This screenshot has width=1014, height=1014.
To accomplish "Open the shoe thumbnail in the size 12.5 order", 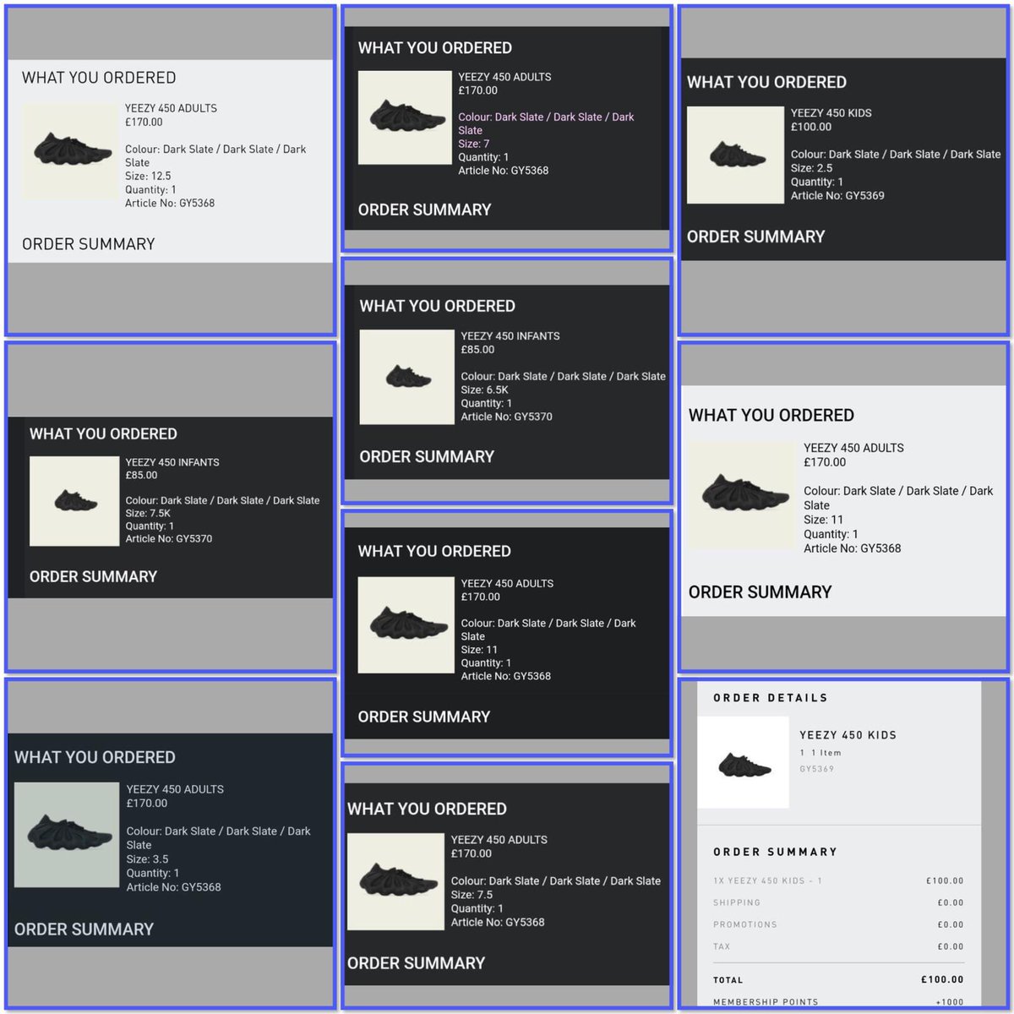I will [x=70, y=151].
